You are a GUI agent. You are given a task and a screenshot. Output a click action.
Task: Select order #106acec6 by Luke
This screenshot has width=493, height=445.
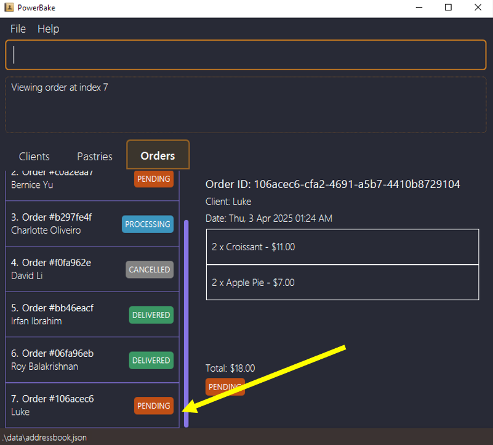[62, 406]
